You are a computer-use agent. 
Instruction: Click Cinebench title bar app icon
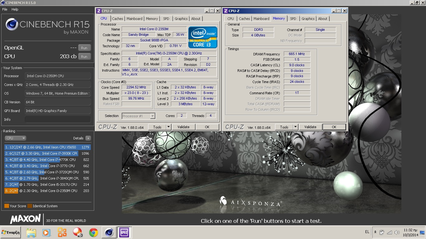3,2
